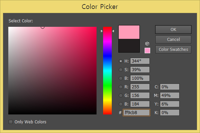Click the C field showing 0%
Viewport: 200px width, 133px height.
(170, 87)
